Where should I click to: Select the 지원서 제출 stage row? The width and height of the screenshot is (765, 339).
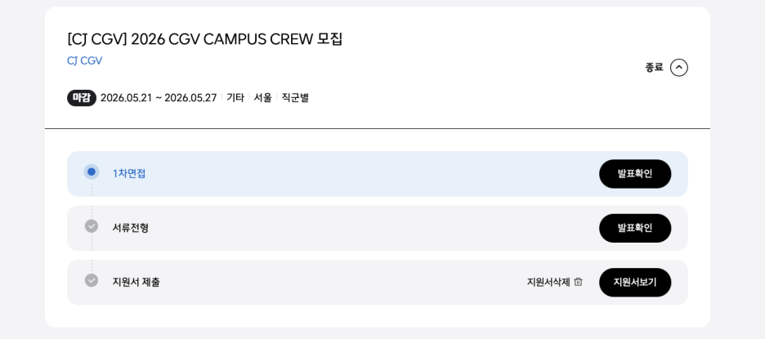(x=377, y=283)
